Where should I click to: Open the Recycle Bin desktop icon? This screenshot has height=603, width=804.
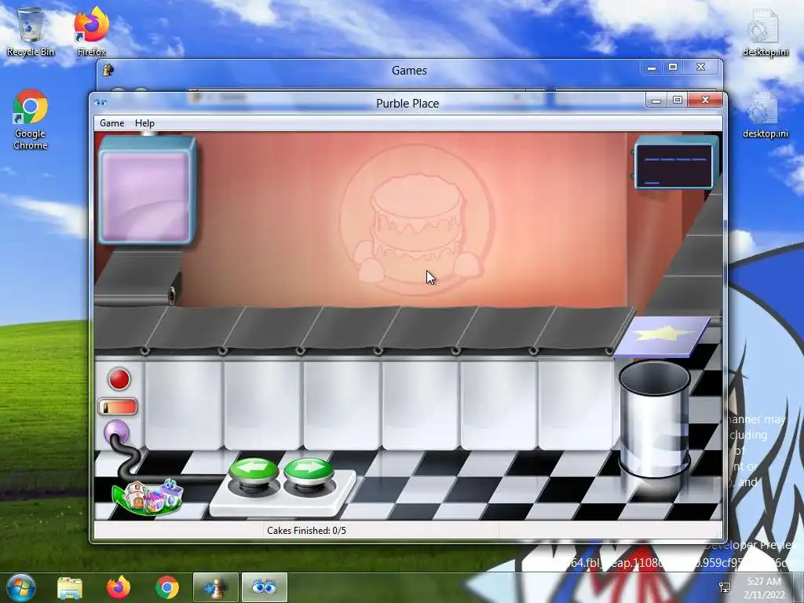(x=31, y=31)
